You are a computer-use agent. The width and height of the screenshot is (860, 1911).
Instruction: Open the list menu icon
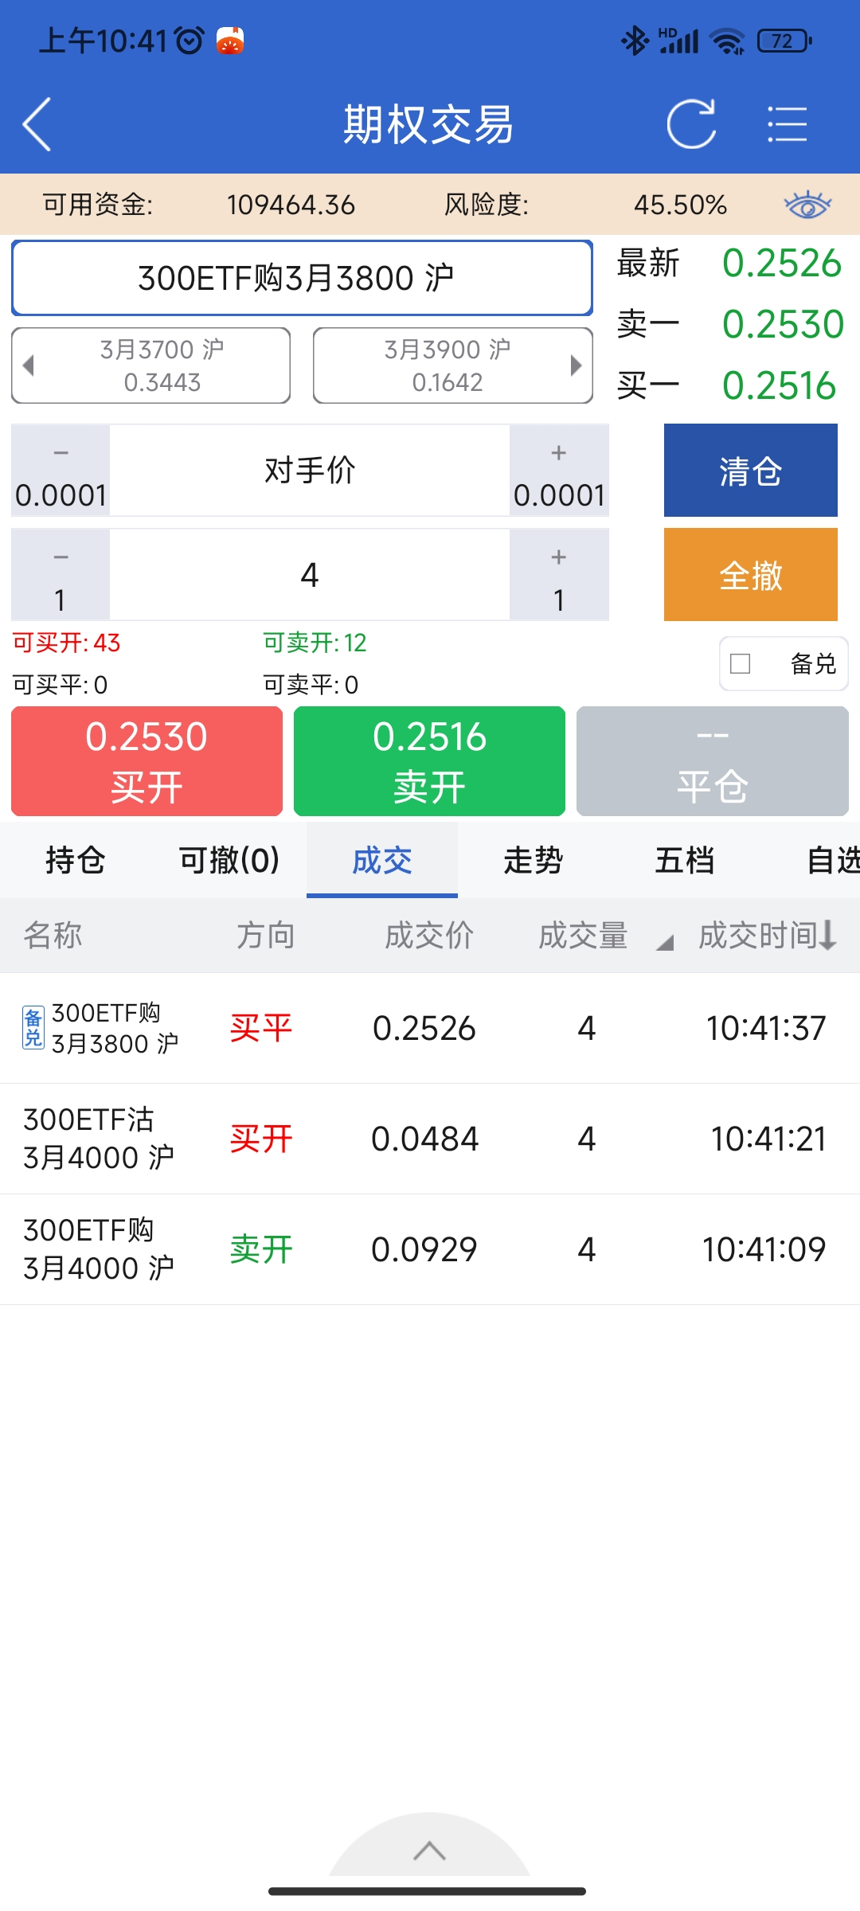coord(787,124)
